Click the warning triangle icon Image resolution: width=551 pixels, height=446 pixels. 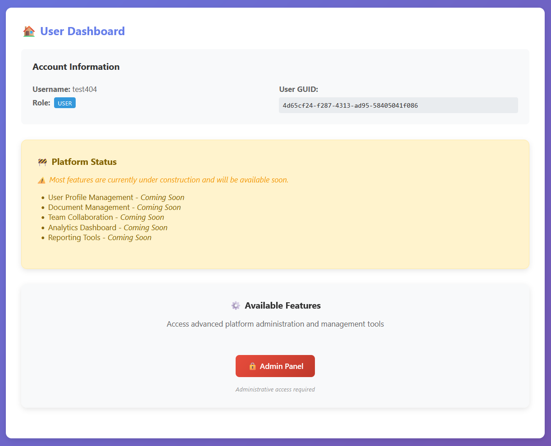point(41,180)
